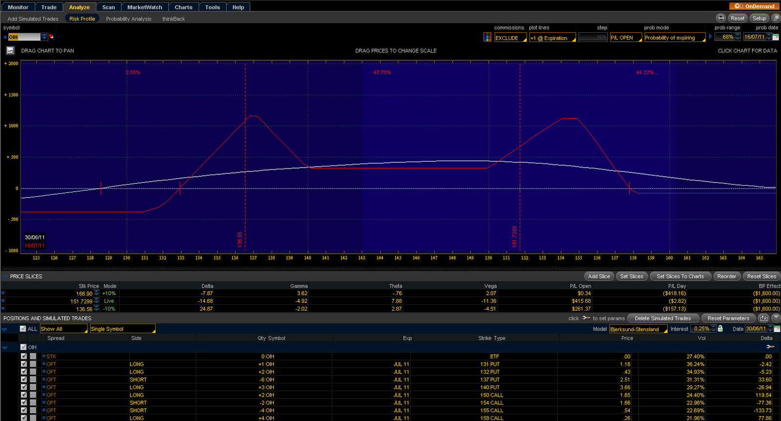Open the Single Symbol dropdown

123,329
